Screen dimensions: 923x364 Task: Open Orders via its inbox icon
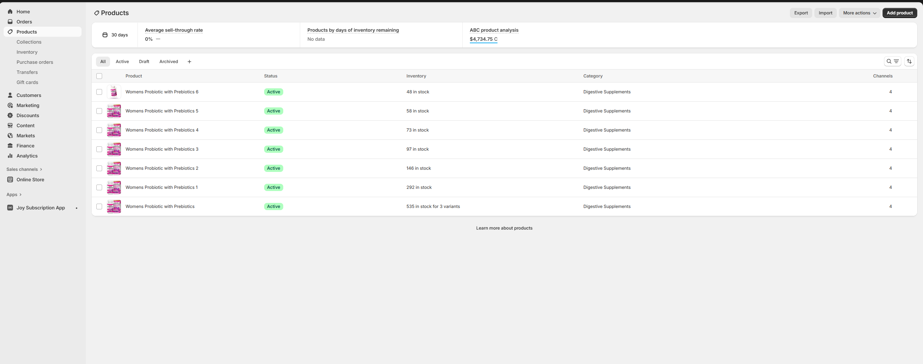click(x=10, y=22)
